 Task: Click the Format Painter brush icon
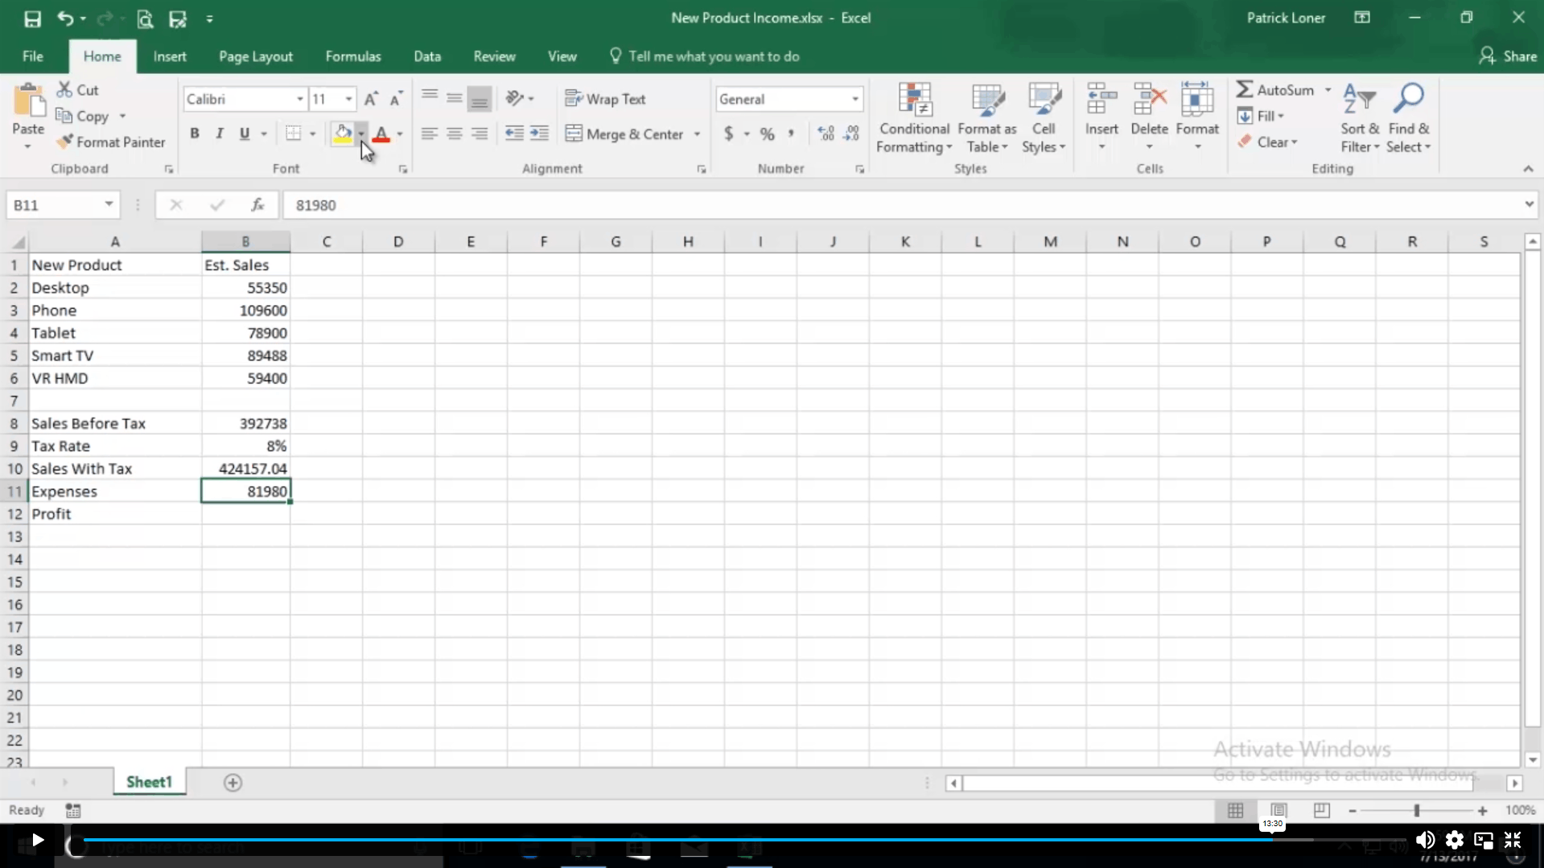coord(64,142)
